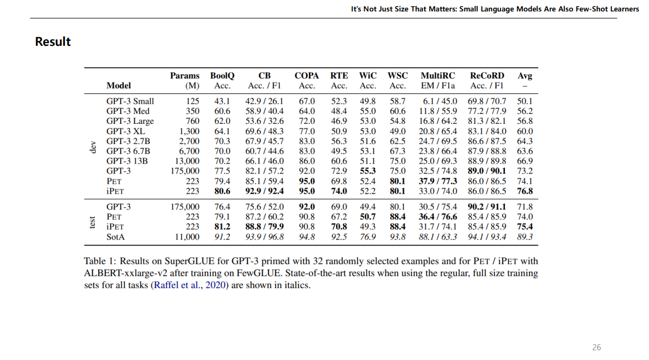
Task: Click the 13,000 params value
Action: point(187,161)
